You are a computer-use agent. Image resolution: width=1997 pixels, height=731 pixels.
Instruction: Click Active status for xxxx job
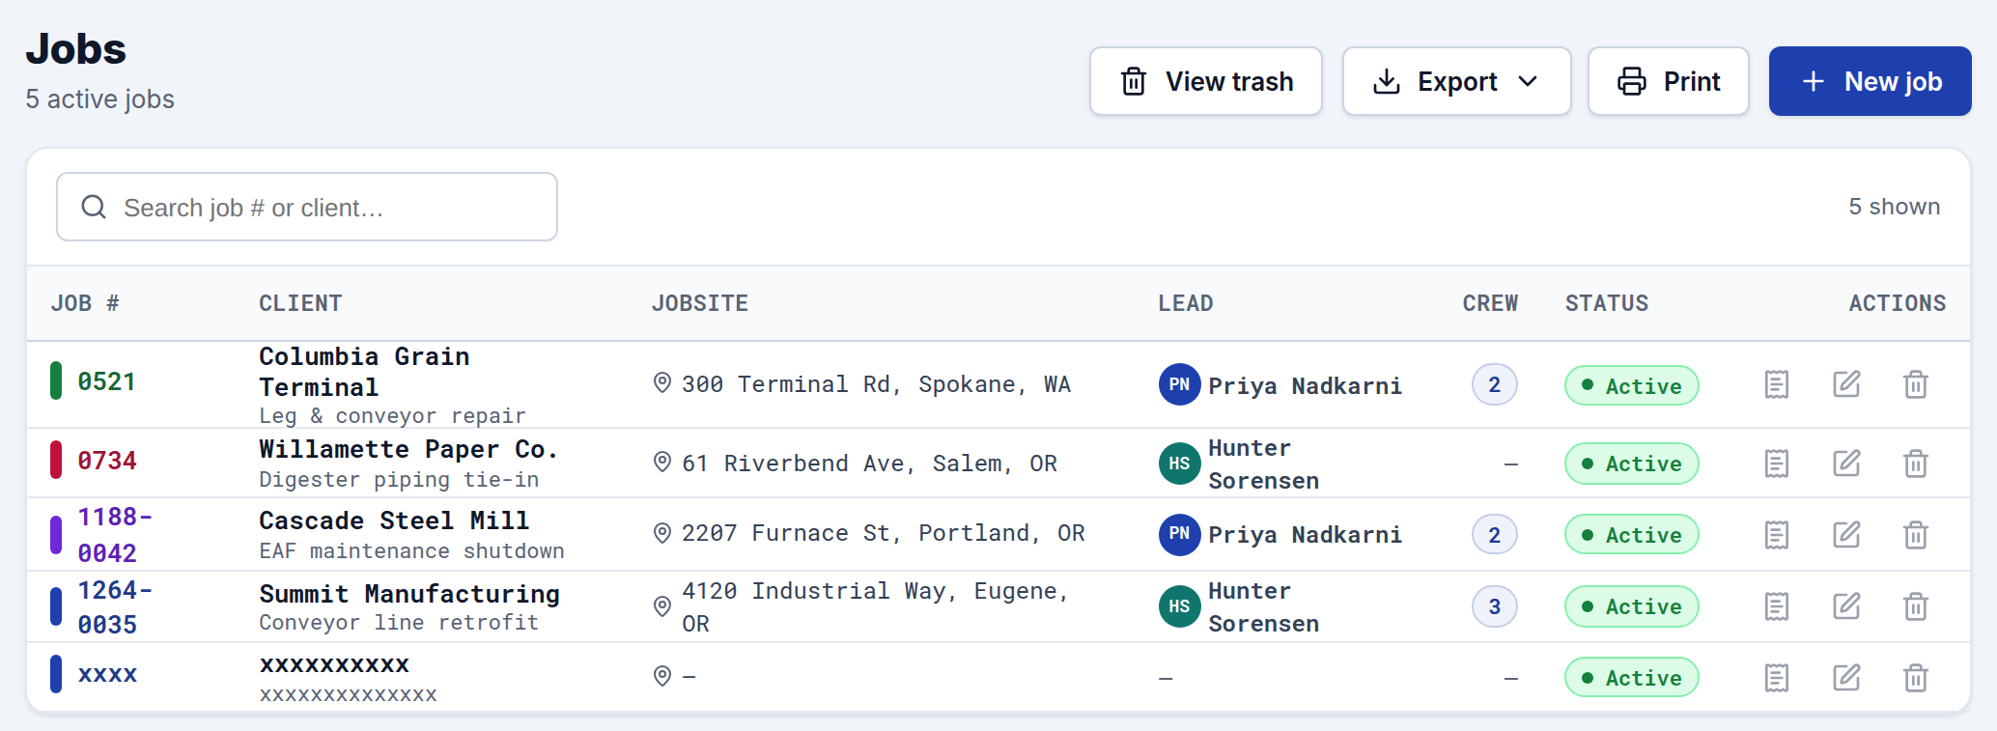(1631, 678)
